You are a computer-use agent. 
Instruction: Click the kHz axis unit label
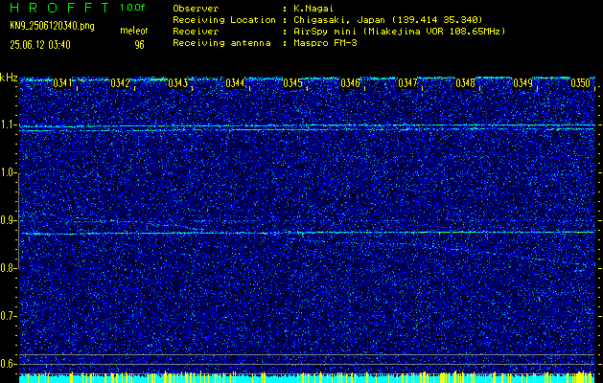click(x=9, y=79)
